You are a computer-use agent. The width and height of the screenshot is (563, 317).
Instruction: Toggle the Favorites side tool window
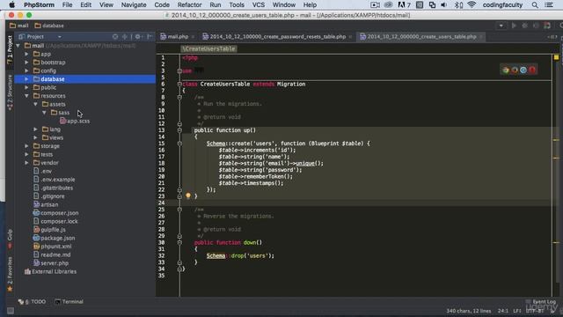click(10, 274)
